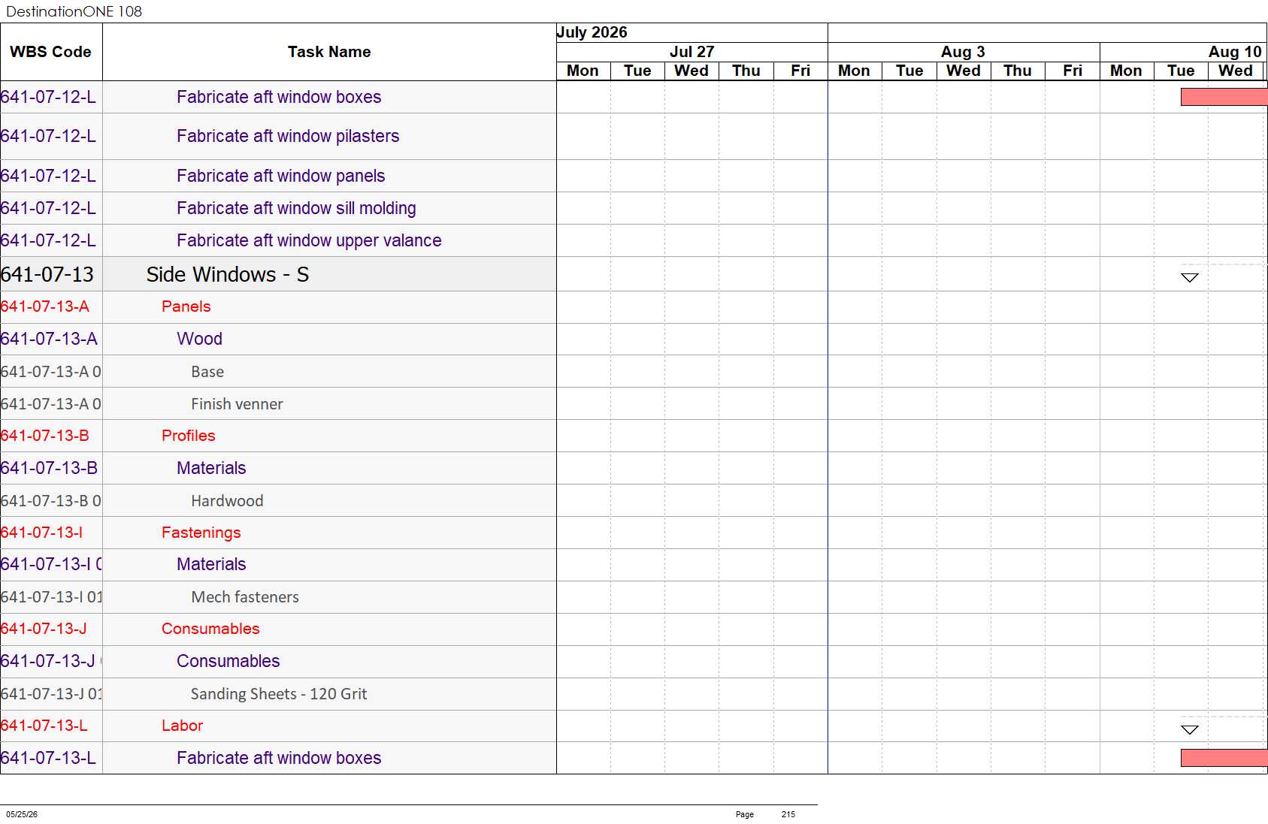1268x824 pixels.
Task: Select task Fabricate aft window upper valance
Action: pyautogui.click(x=309, y=240)
